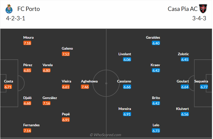The image size is (213, 139).
Task: Select player name González
Action: (x=50, y=98)
